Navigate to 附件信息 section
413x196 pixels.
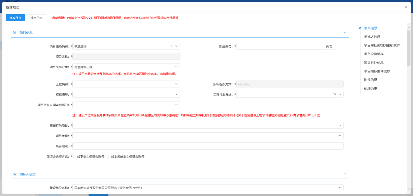coord(370,80)
